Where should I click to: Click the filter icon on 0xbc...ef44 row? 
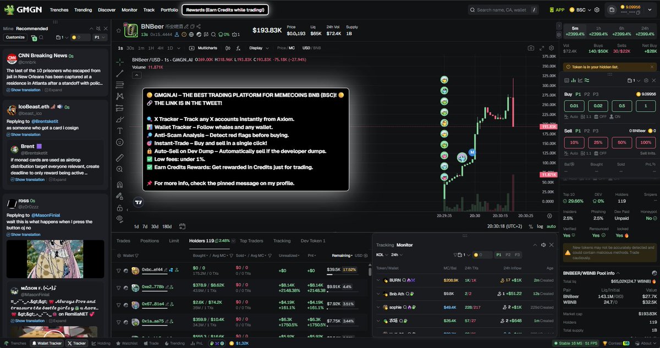point(118,270)
